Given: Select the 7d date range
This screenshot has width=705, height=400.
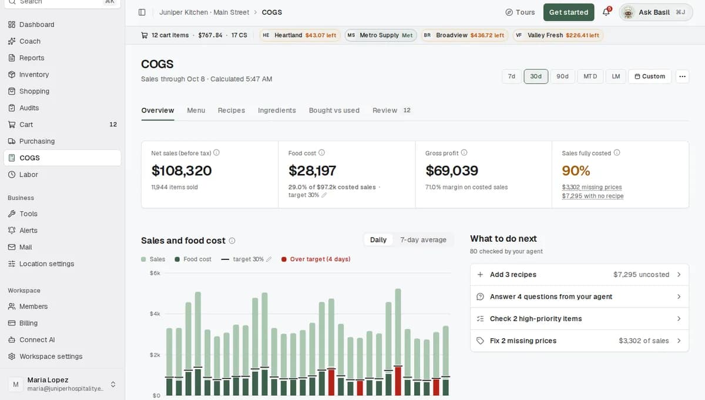Looking at the screenshot, I should 512,76.
